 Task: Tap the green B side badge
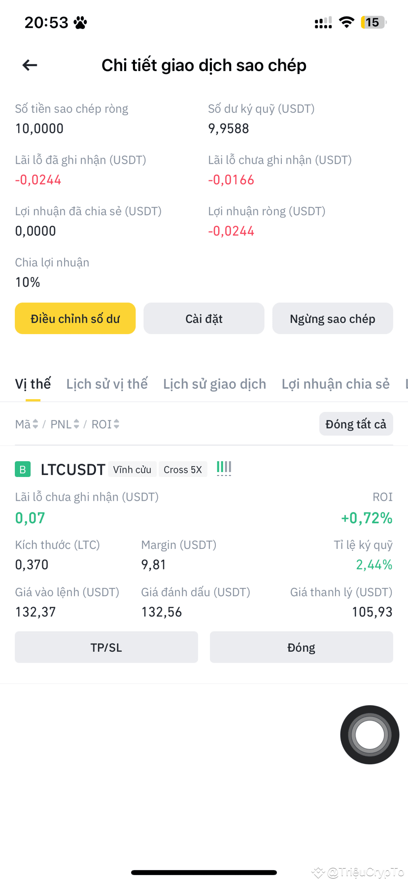[x=23, y=469]
